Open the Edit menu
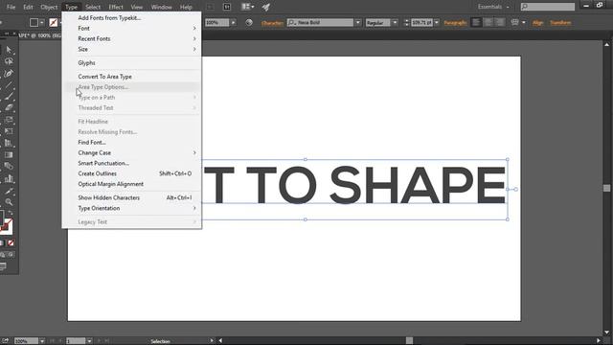Image resolution: width=613 pixels, height=345 pixels. click(28, 7)
